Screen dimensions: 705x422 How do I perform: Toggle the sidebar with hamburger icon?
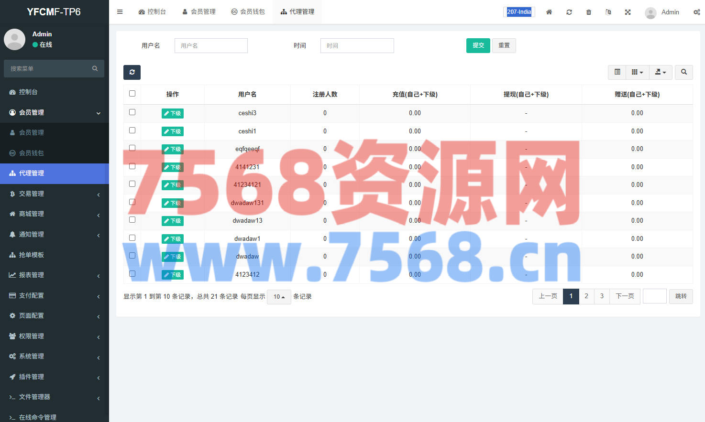pos(120,12)
